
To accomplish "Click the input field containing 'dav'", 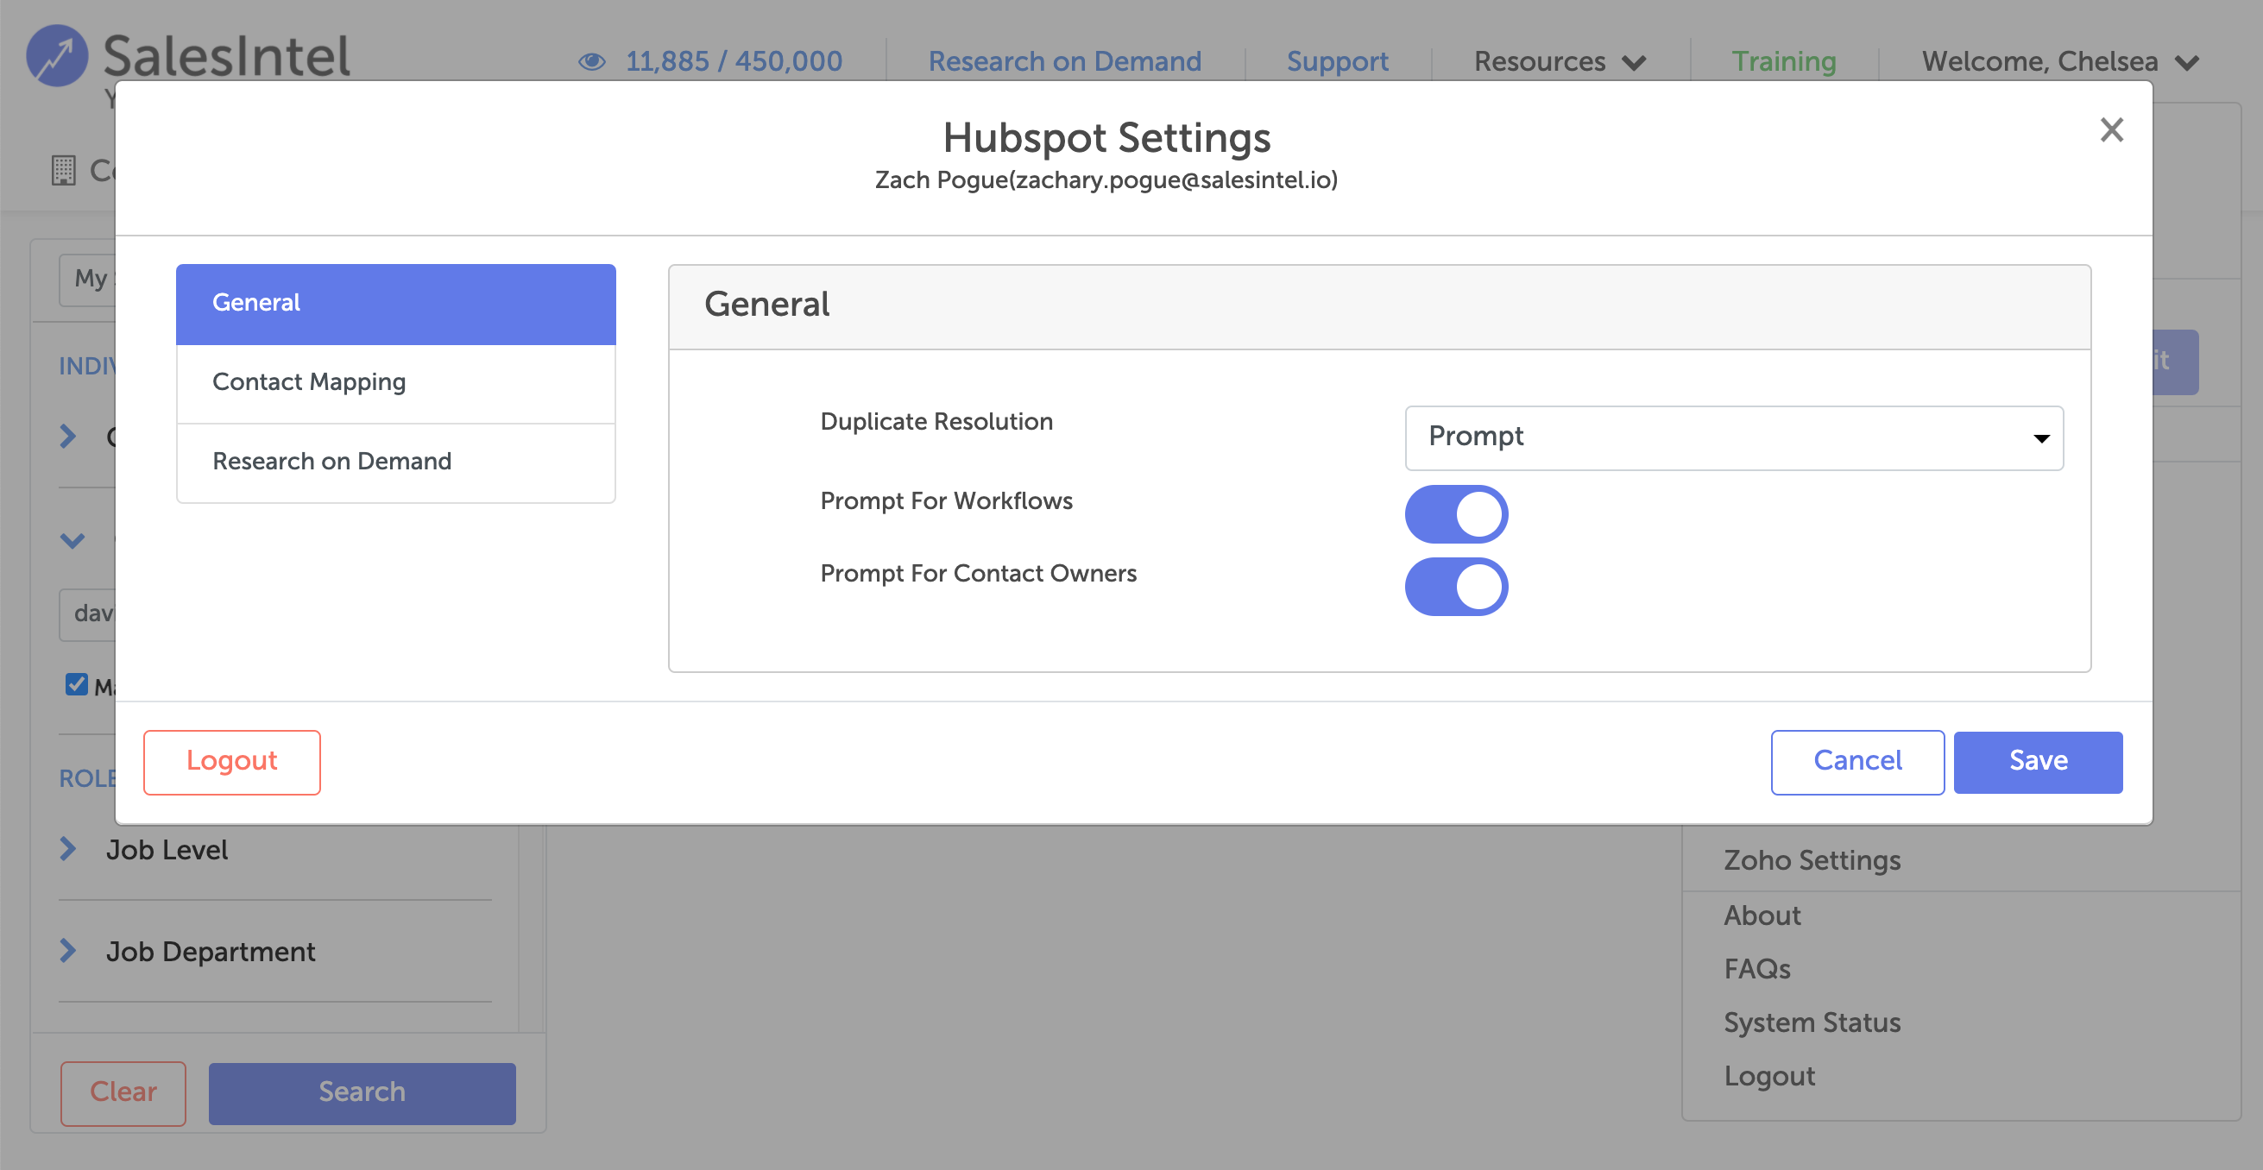I will click(x=87, y=614).
